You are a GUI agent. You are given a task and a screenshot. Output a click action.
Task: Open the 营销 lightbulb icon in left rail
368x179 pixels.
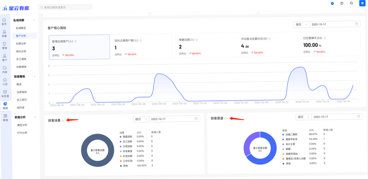tap(4, 46)
